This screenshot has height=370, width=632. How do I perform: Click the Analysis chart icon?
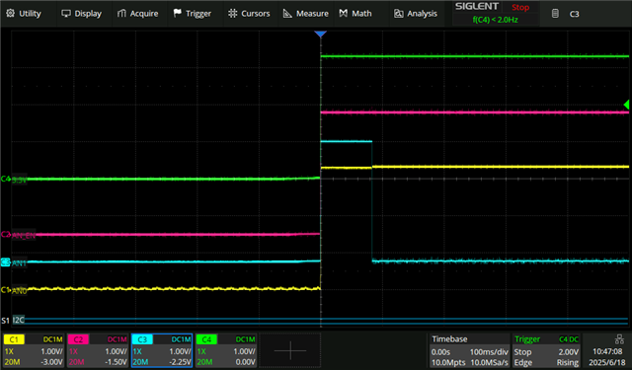399,13
